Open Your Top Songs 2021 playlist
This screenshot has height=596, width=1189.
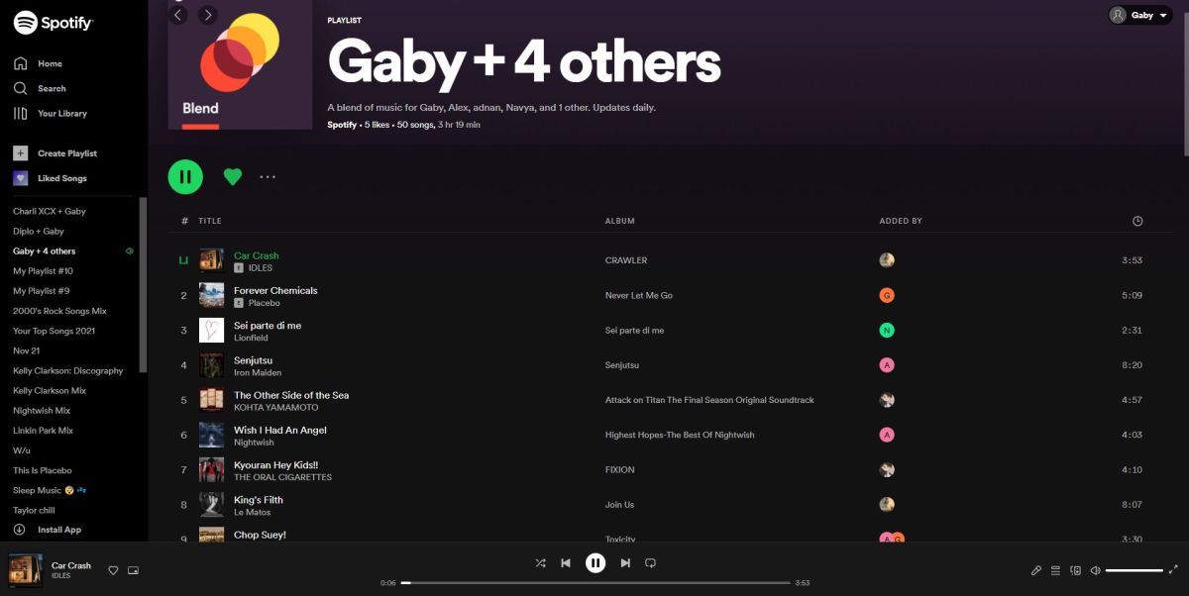(x=54, y=331)
